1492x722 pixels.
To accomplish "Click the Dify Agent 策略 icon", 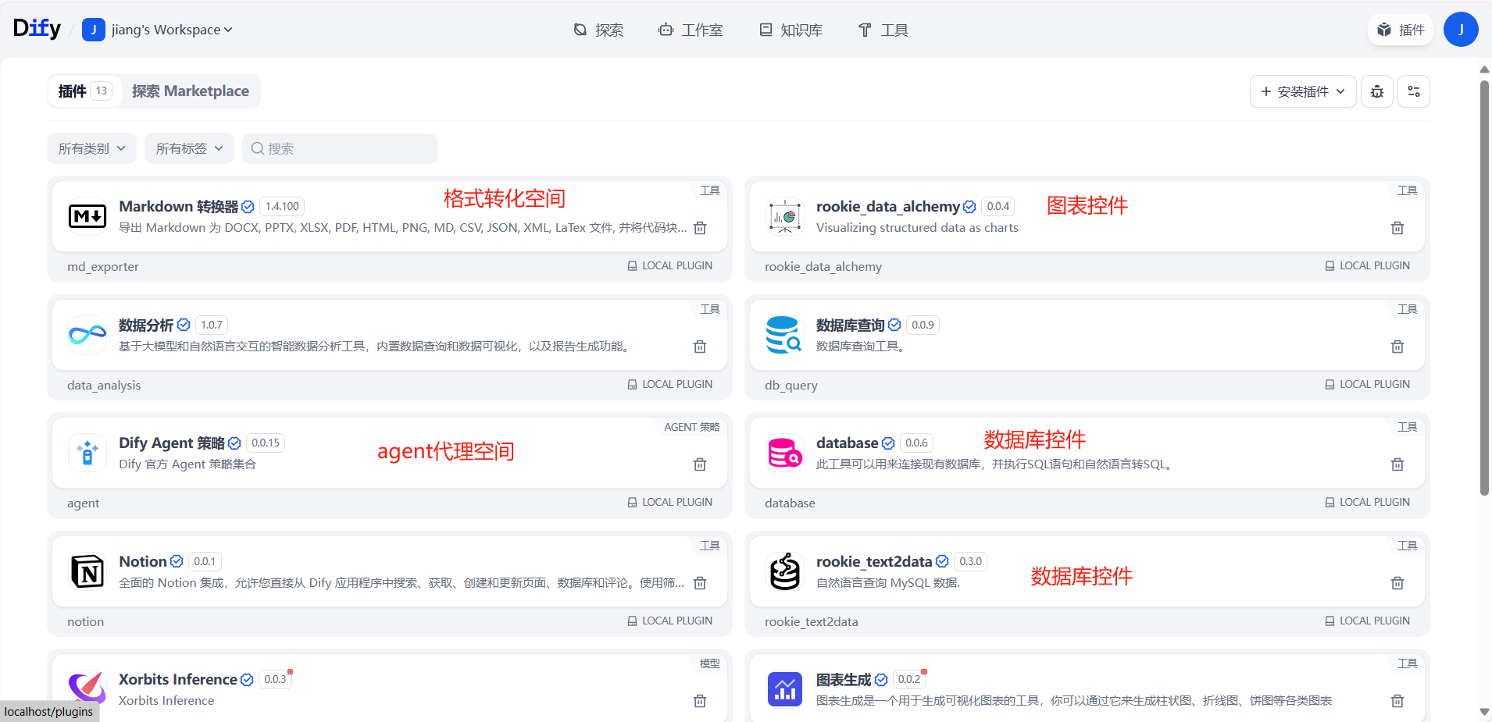I will [x=87, y=453].
